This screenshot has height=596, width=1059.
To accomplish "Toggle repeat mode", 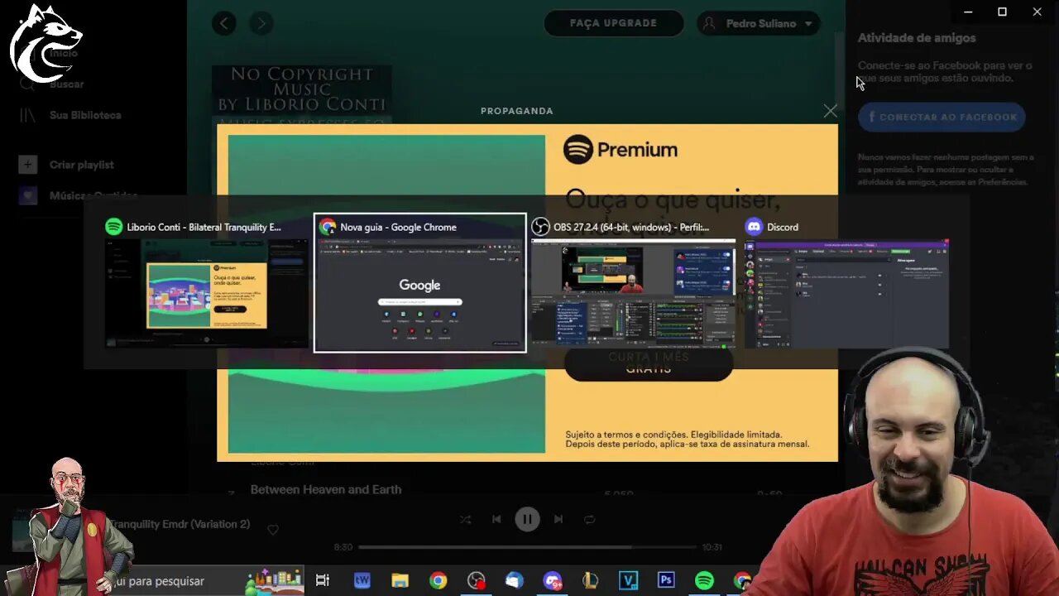I will coord(589,519).
